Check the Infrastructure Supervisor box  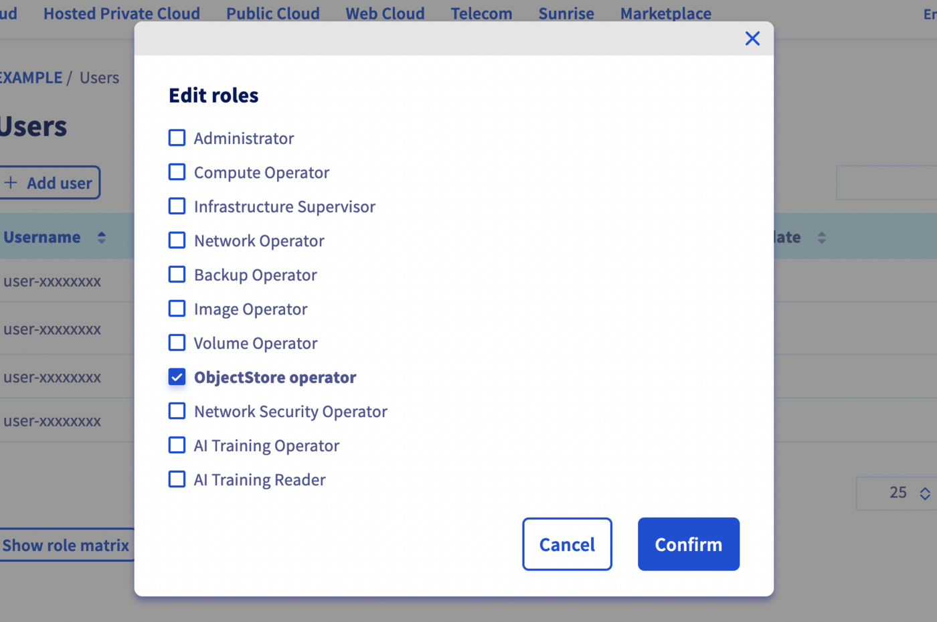(x=177, y=206)
